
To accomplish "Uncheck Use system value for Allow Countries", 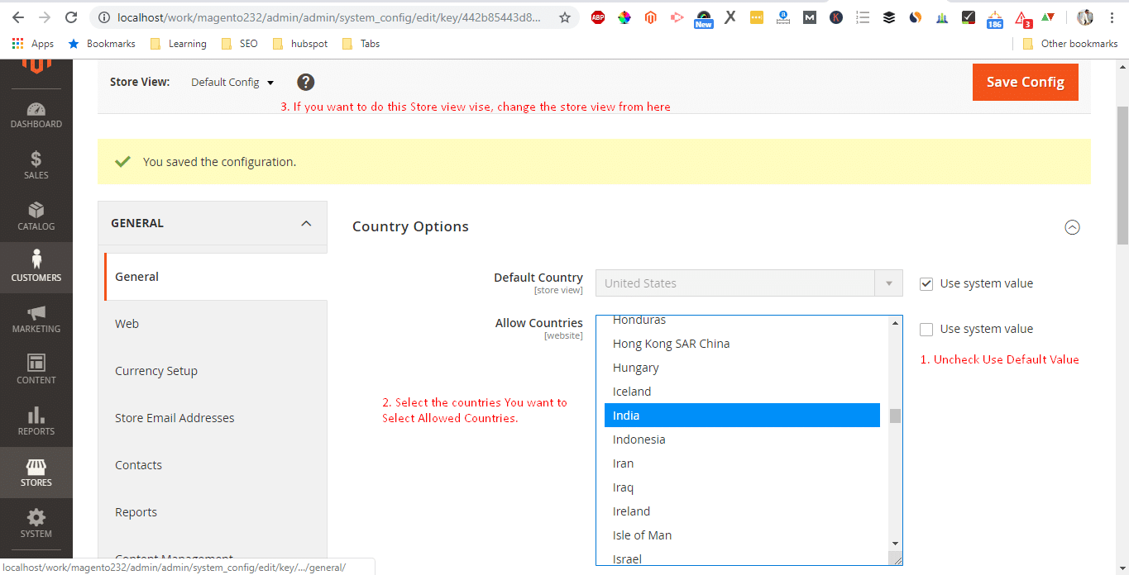I will point(926,329).
